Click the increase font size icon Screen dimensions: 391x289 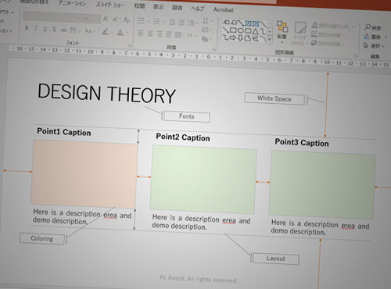click(x=106, y=19)
